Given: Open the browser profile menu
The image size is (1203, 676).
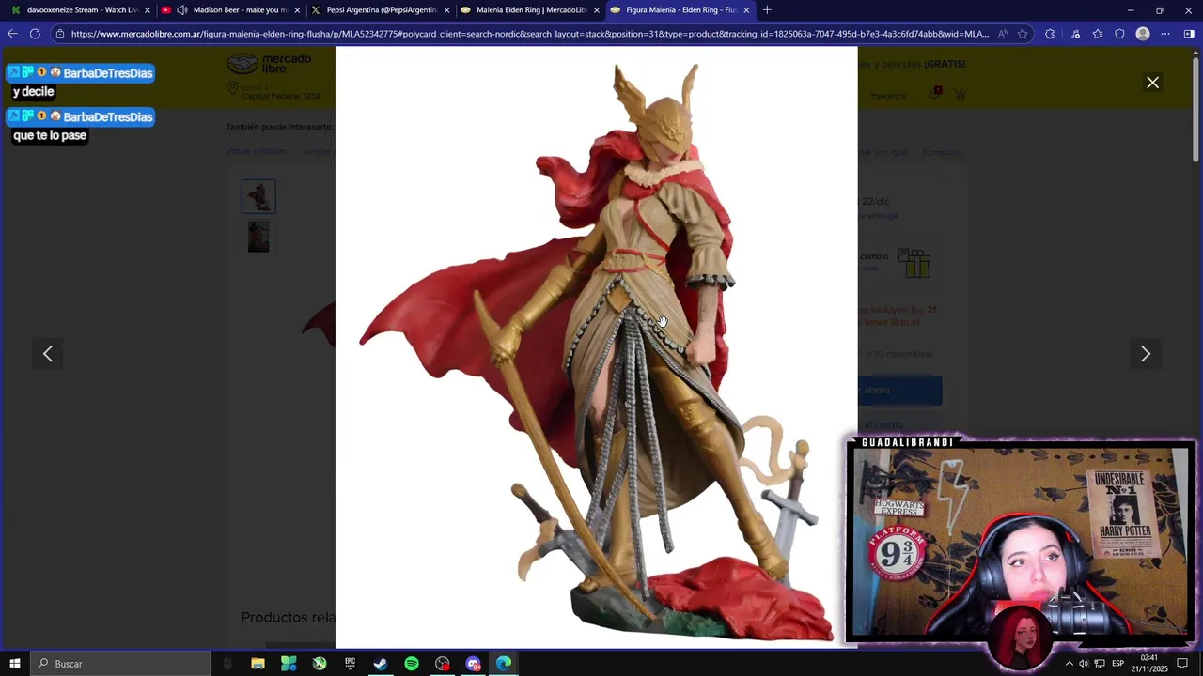Looking at the screenshot, I should click(1143, 34).
